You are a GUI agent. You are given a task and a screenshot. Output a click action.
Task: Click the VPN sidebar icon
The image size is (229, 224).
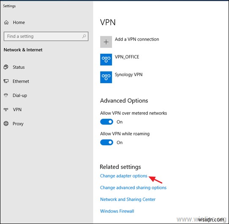coord(6,109)
